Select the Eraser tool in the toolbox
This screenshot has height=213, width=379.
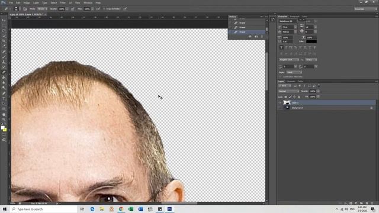[x=4, y=72]
